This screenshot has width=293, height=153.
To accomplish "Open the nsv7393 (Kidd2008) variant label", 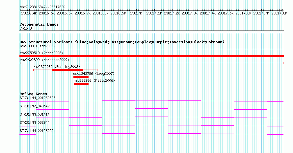I will click(x=38, y=46).
